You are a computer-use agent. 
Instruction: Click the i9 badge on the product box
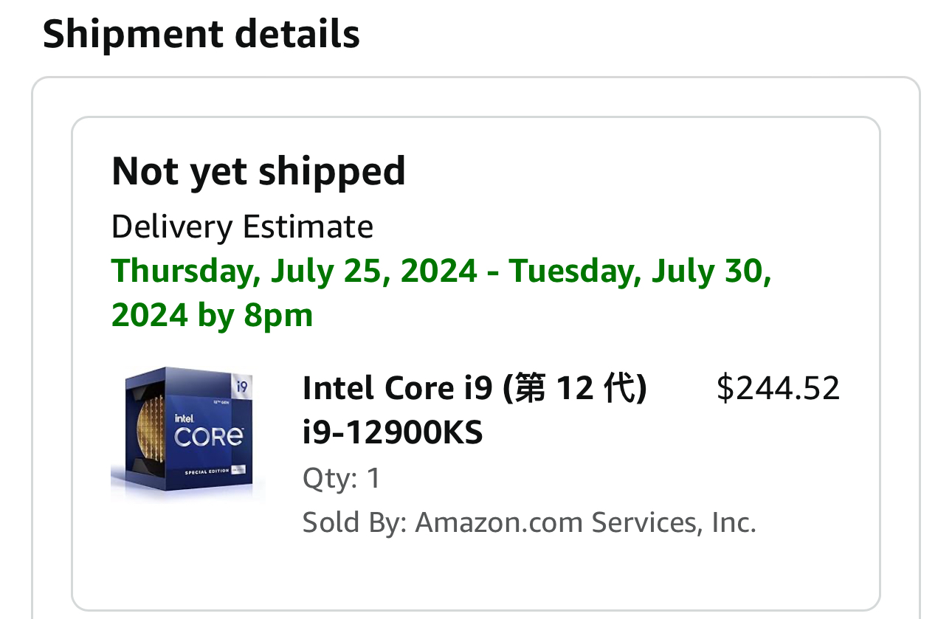tap(243, 386)
